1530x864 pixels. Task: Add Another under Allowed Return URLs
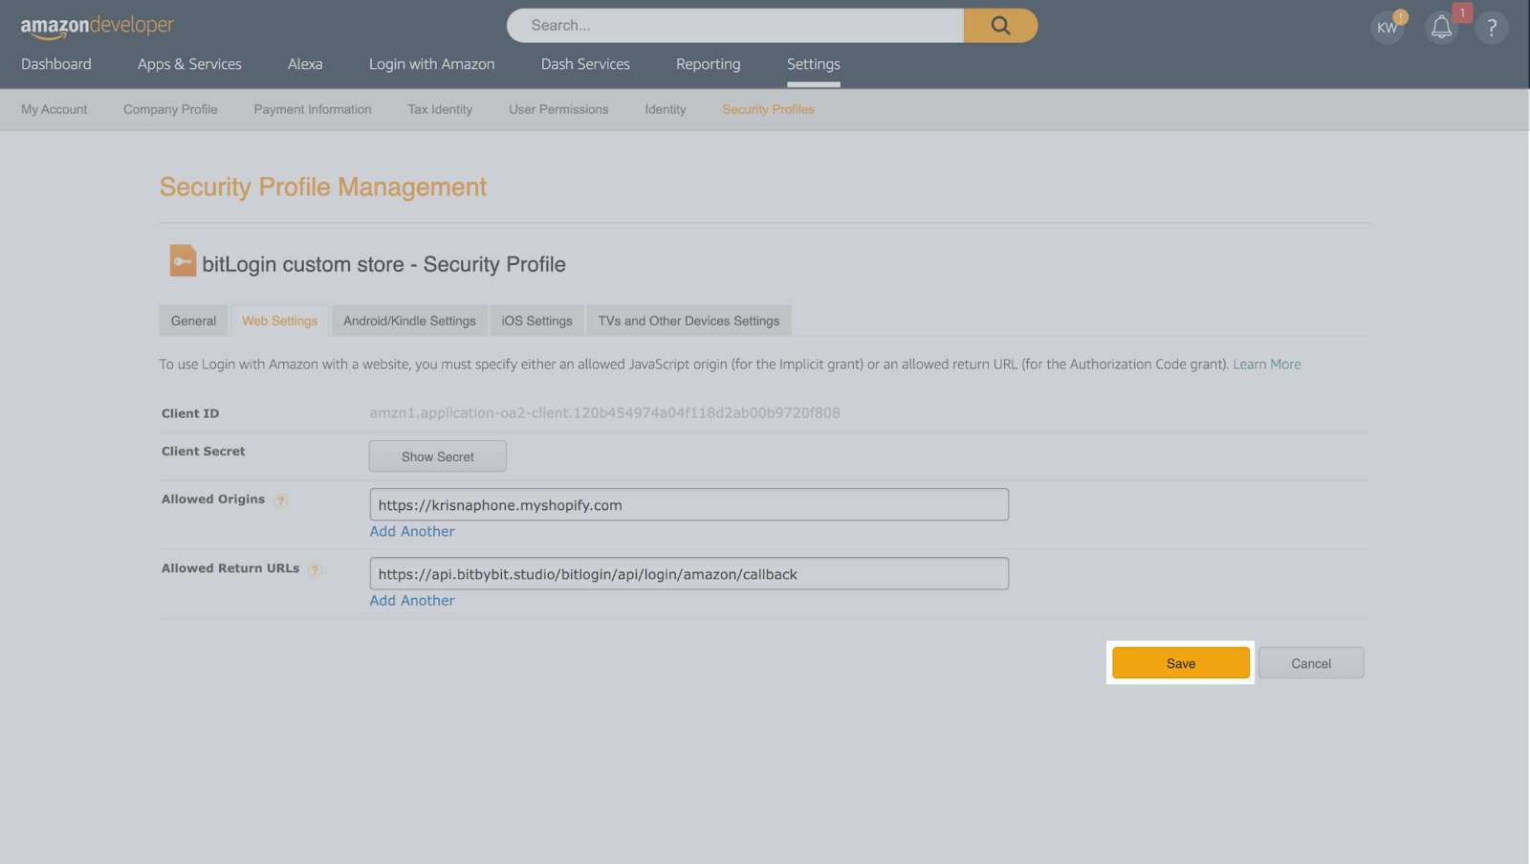click(412, 601)
